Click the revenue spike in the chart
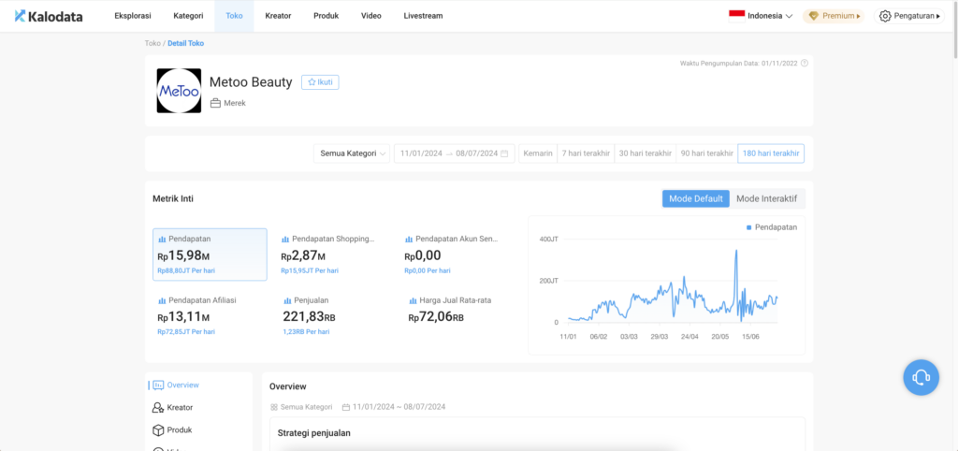 coord(736,252)
